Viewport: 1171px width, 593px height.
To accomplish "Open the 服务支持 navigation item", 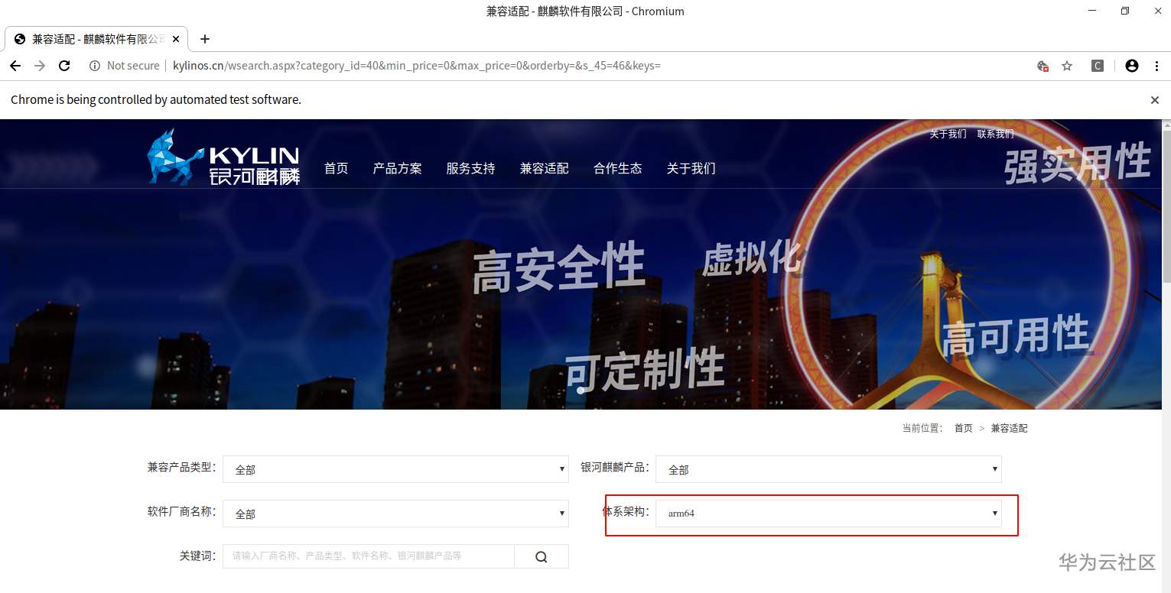I will pos(470,168).
